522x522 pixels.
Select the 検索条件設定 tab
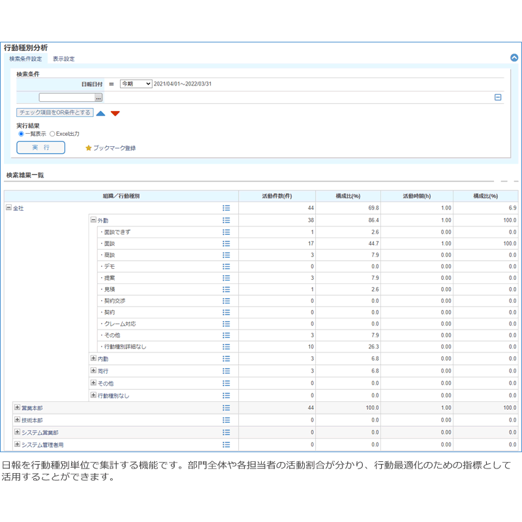(x=25, y=59)
